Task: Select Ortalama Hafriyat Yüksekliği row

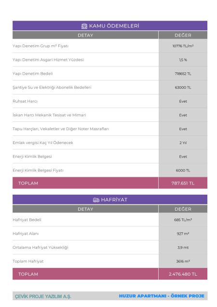Action: (x=110, y=248)
